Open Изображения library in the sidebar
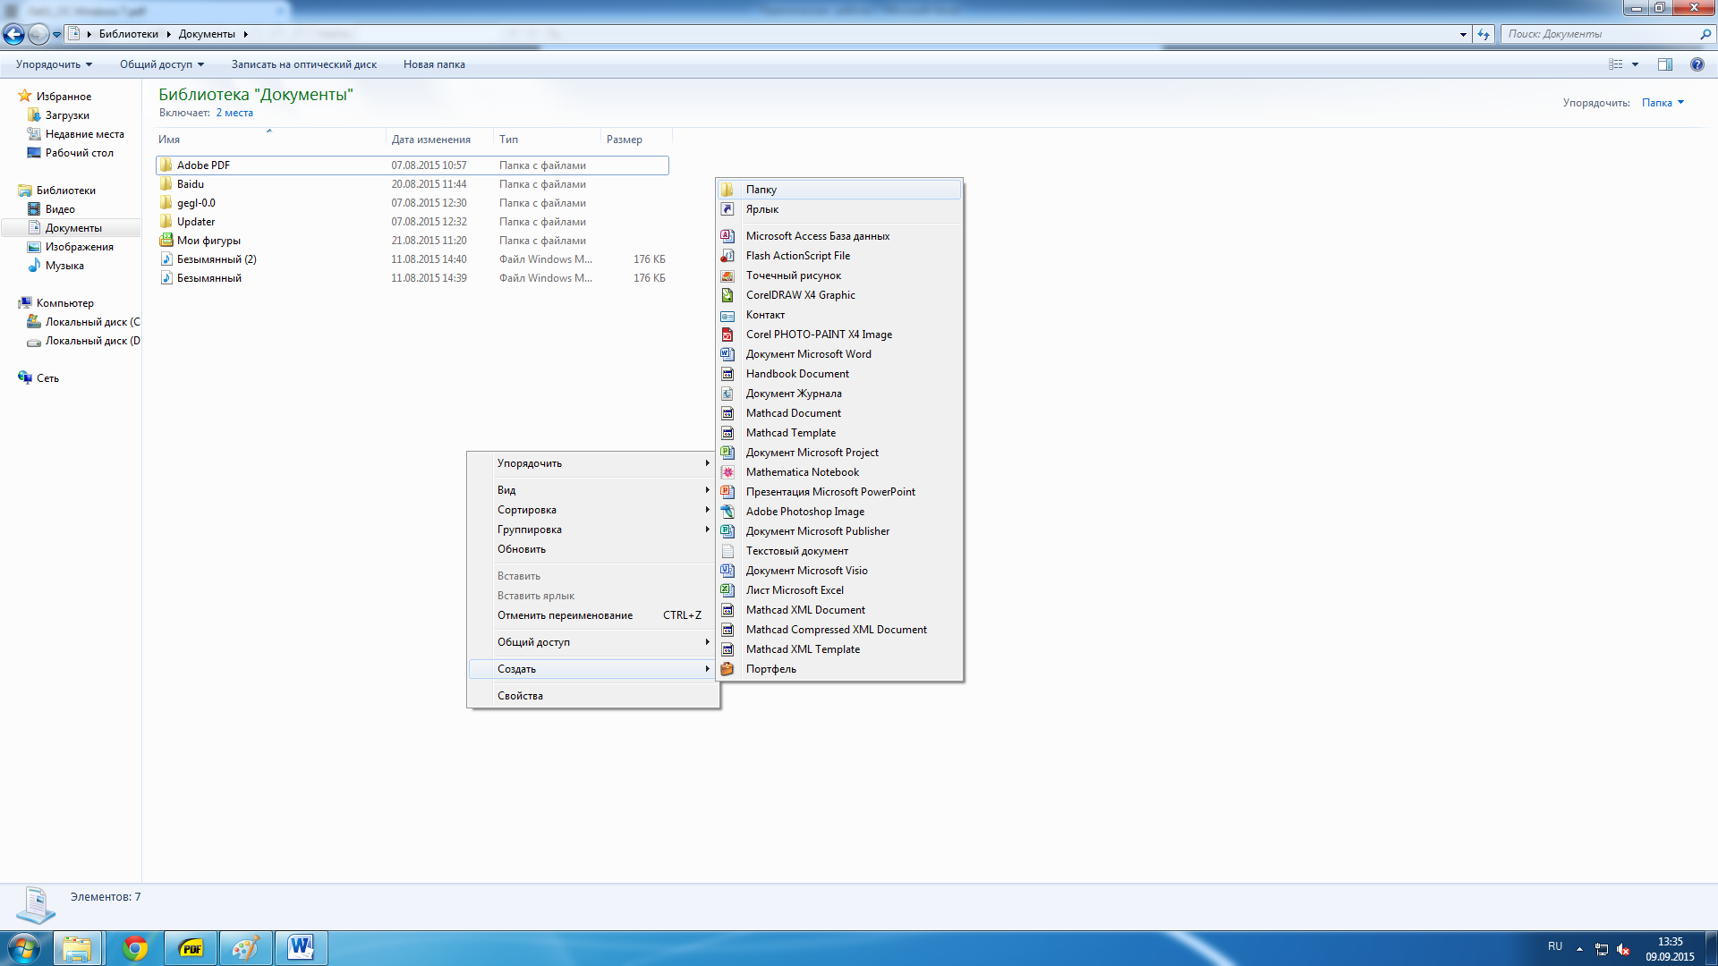Viewport: 1718px width, 966px height. (79, 247)
